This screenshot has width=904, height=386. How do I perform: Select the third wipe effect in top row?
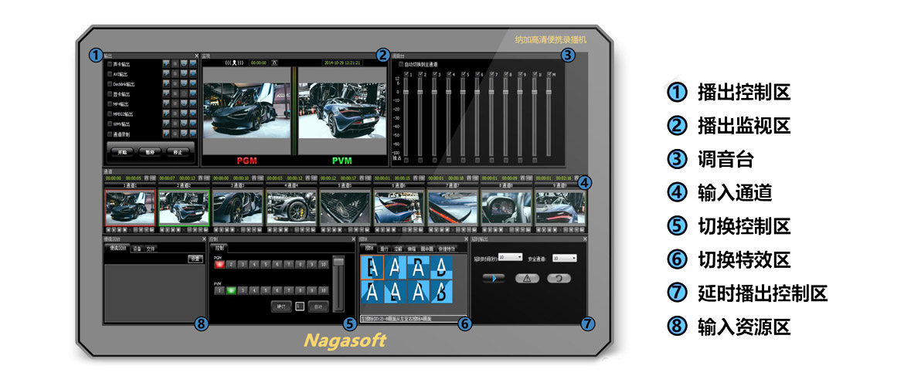(x=418, y=267)
